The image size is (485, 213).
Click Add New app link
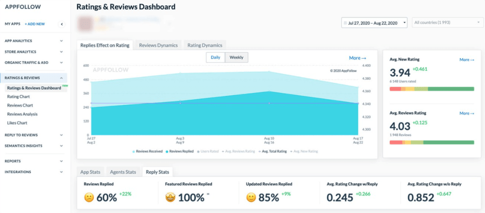coord(35,24)
